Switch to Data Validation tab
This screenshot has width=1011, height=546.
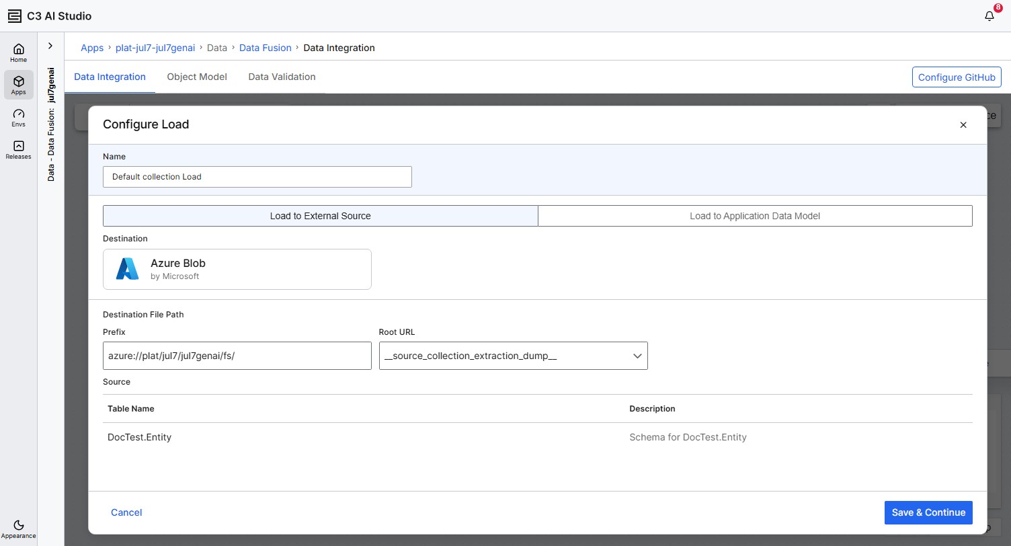coord(282,77)
